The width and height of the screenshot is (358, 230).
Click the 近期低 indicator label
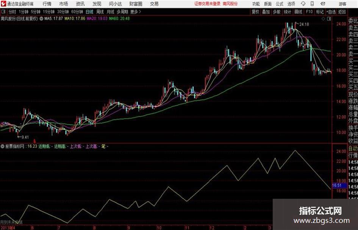coord(44,147)
